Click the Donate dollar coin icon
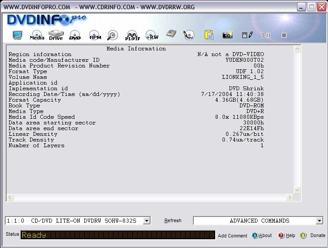328x248 pixels. (x=303, y=235)
